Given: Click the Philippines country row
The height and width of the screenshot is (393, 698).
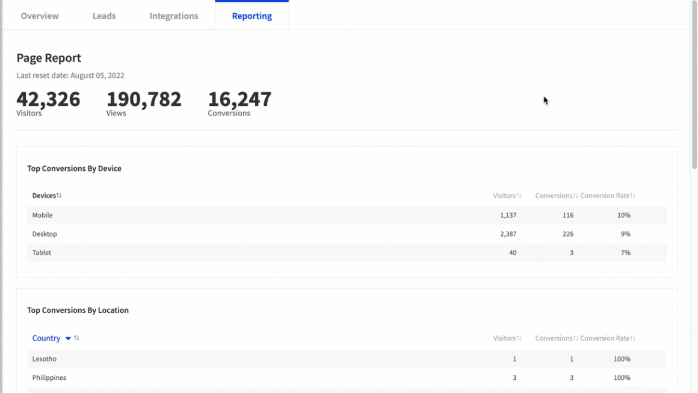Looking at the screenshot, I should [x=347, y=377].
